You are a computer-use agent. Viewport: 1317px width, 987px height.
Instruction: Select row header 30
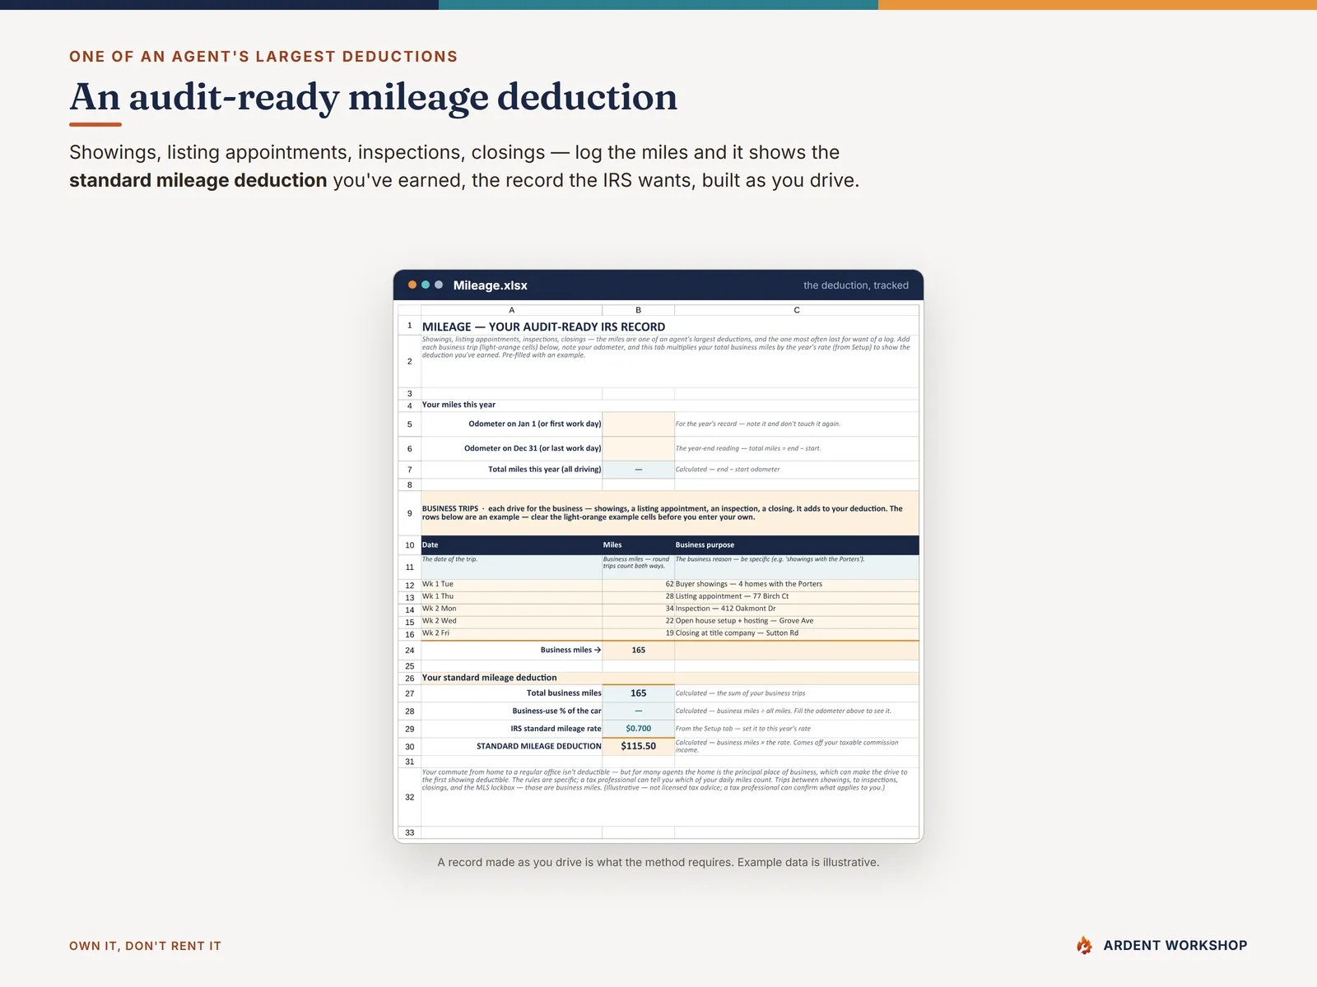pyautogui.click(x=409, y=747)
